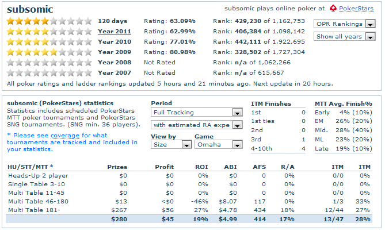The height and width of the screenshot is (231, 385).
Task: Click the Rating: 80.98% value
Action: (x=170, y=52)
